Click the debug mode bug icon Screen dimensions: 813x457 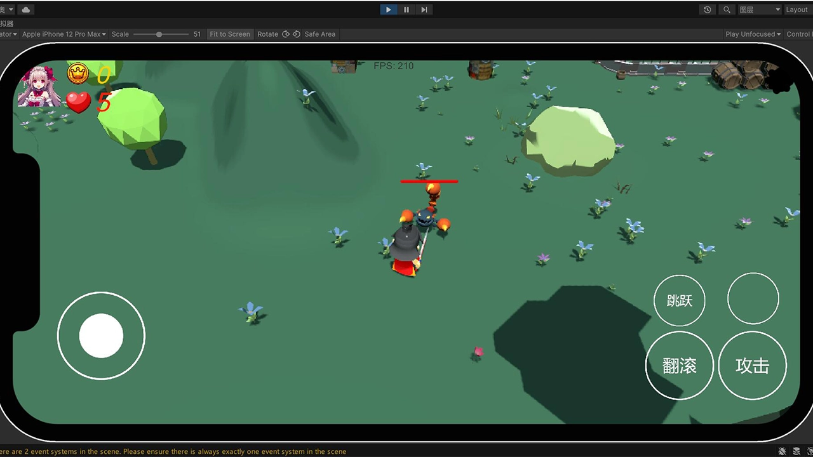click(781, 451)
